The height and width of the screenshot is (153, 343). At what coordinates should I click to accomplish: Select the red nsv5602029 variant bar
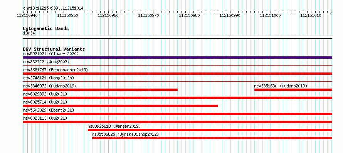point(177,114)
